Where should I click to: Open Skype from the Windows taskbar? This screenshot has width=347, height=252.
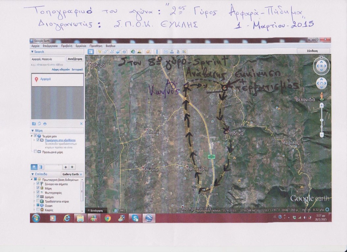135,218
